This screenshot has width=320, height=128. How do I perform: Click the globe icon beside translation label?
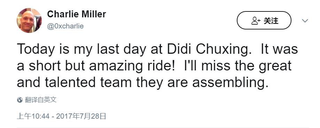pos(20,100)
